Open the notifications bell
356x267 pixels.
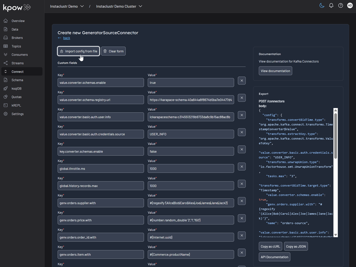click(x=331, y=6)
